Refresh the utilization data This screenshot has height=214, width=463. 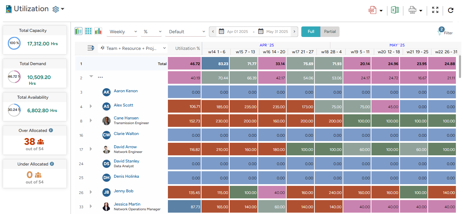click(x=451, y=10)
